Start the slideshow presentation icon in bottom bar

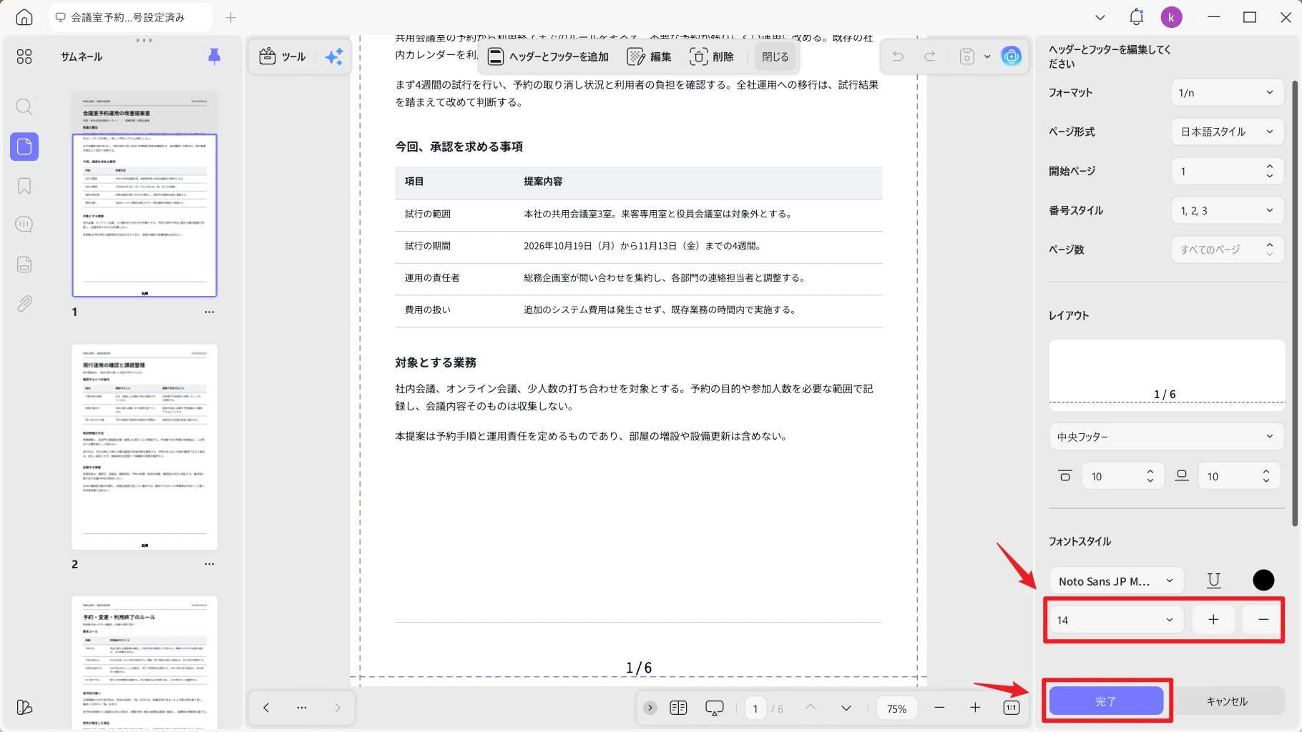point(715,708)
